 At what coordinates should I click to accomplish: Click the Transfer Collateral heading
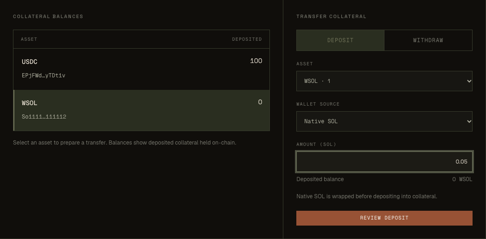331,16
